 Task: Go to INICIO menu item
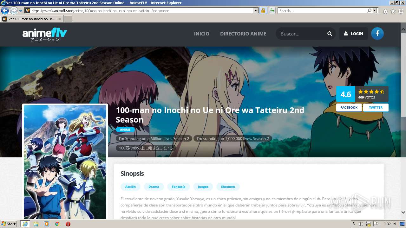point(202,34)
